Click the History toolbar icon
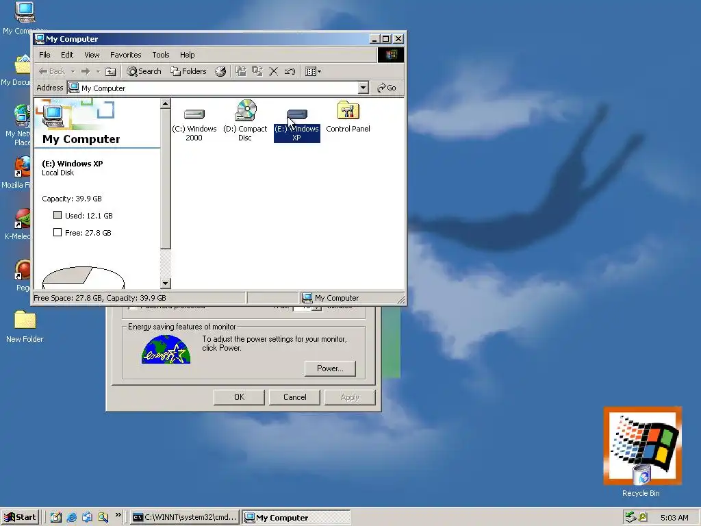This screenshot has height=526, width=701. 220,71
